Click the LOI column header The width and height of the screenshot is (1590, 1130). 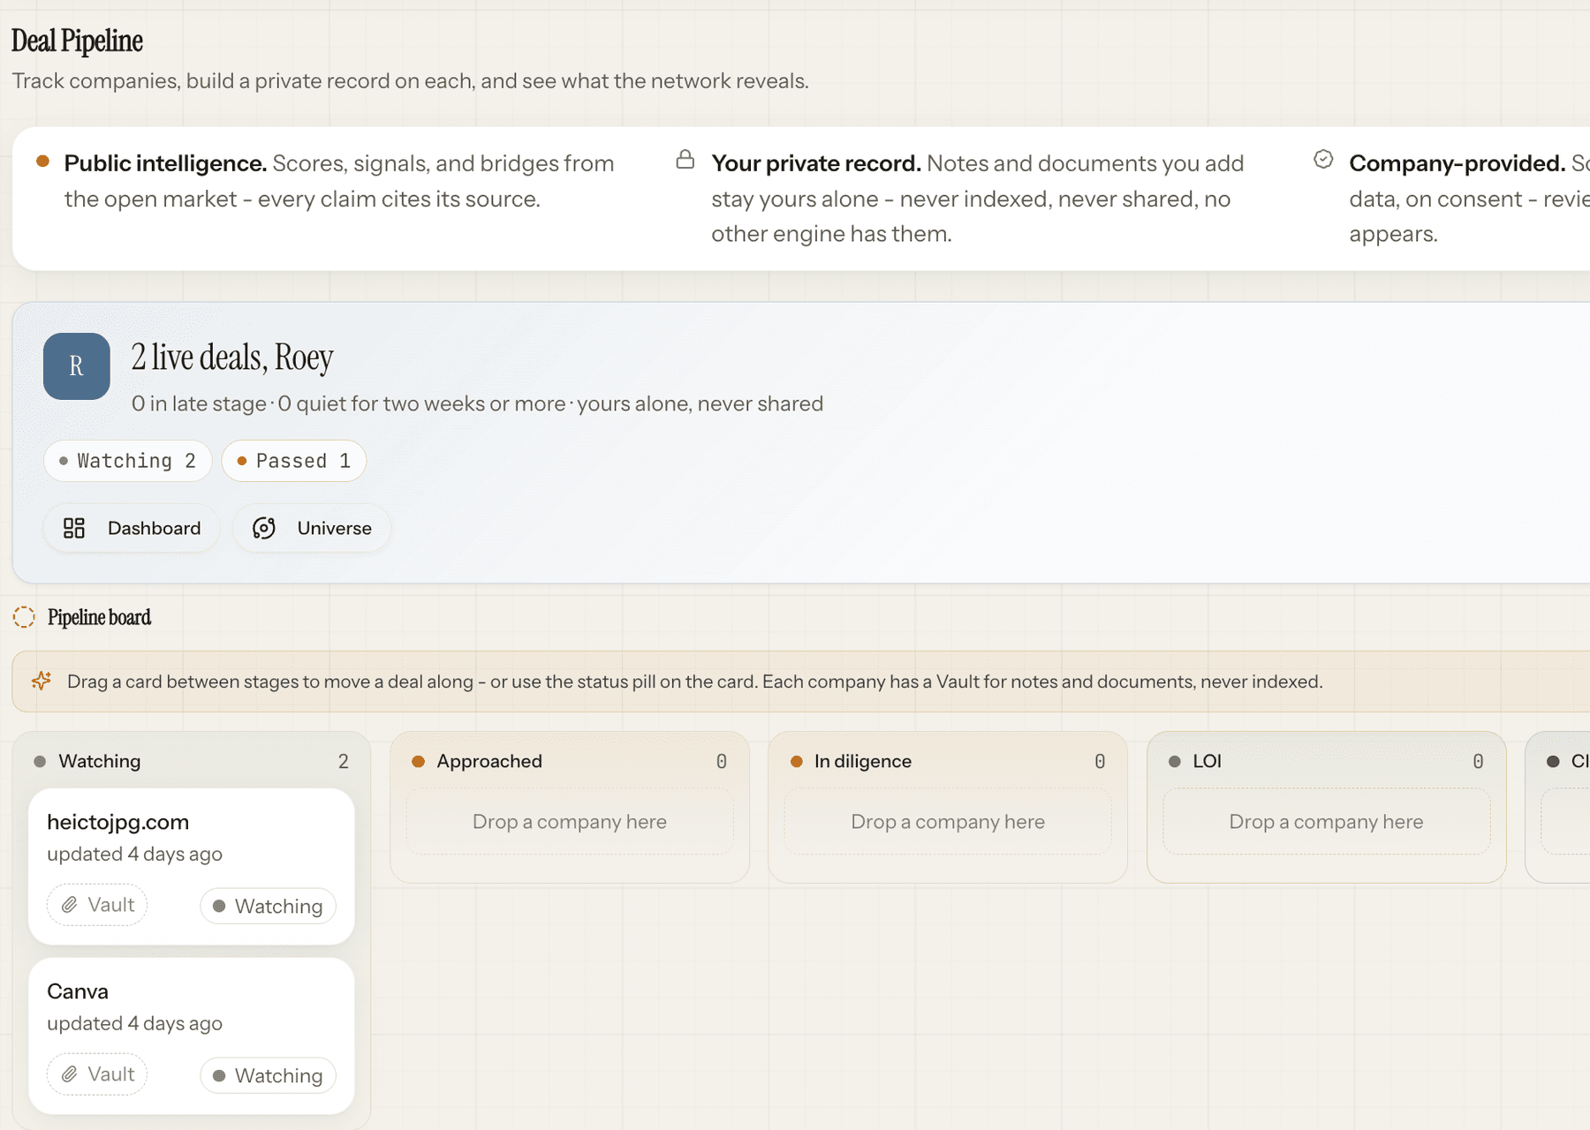(x=1326, y=761)
